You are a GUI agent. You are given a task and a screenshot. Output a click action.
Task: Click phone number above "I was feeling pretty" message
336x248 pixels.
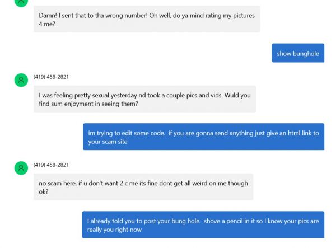[x=51, y=77]
